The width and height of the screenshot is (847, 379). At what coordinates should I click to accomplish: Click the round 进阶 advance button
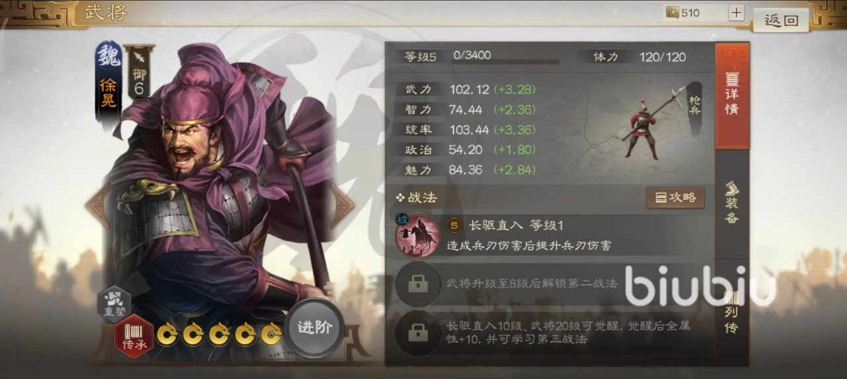314,327
